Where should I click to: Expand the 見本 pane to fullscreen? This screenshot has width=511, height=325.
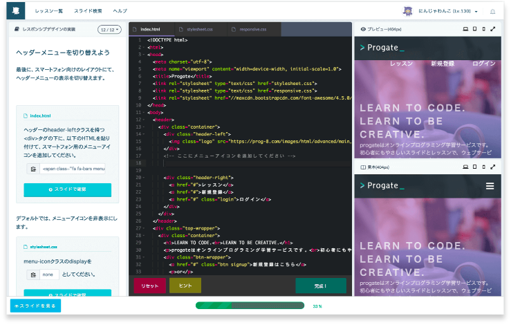pyautogui.click(x=493, y=167)
